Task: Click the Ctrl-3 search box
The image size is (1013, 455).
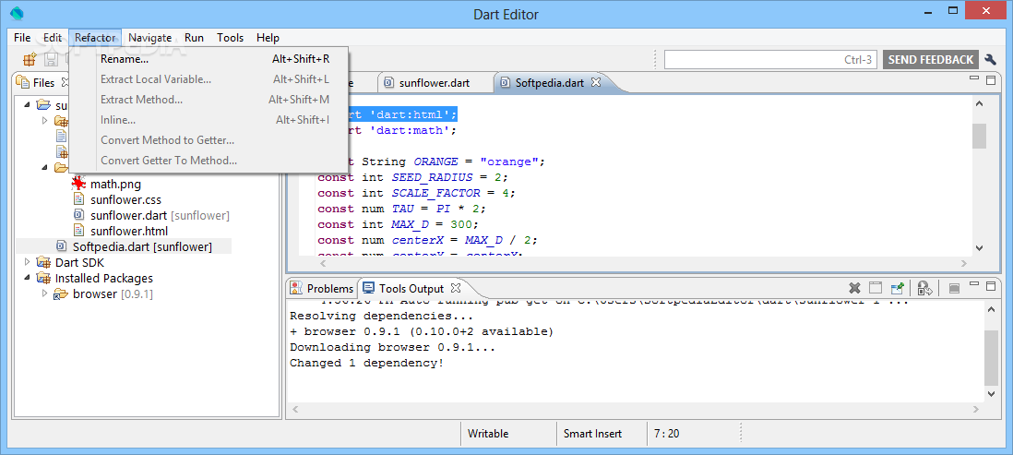Action: coord(770,59)
